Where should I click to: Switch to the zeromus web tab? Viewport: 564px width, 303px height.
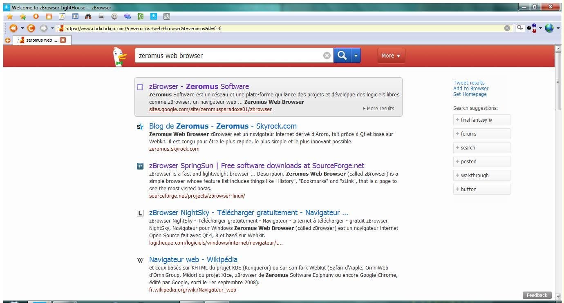[41, 40]
